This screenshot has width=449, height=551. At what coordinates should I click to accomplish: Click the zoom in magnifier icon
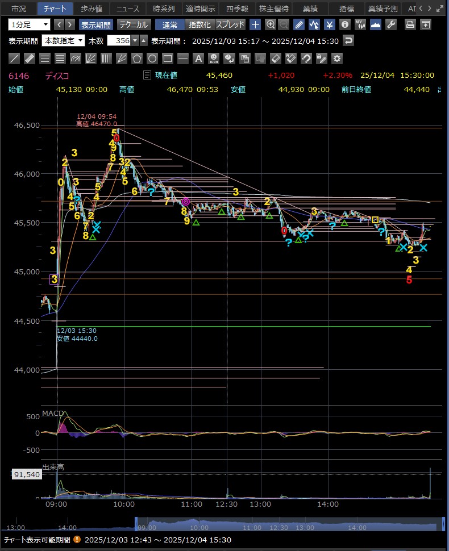pos(271,24)
